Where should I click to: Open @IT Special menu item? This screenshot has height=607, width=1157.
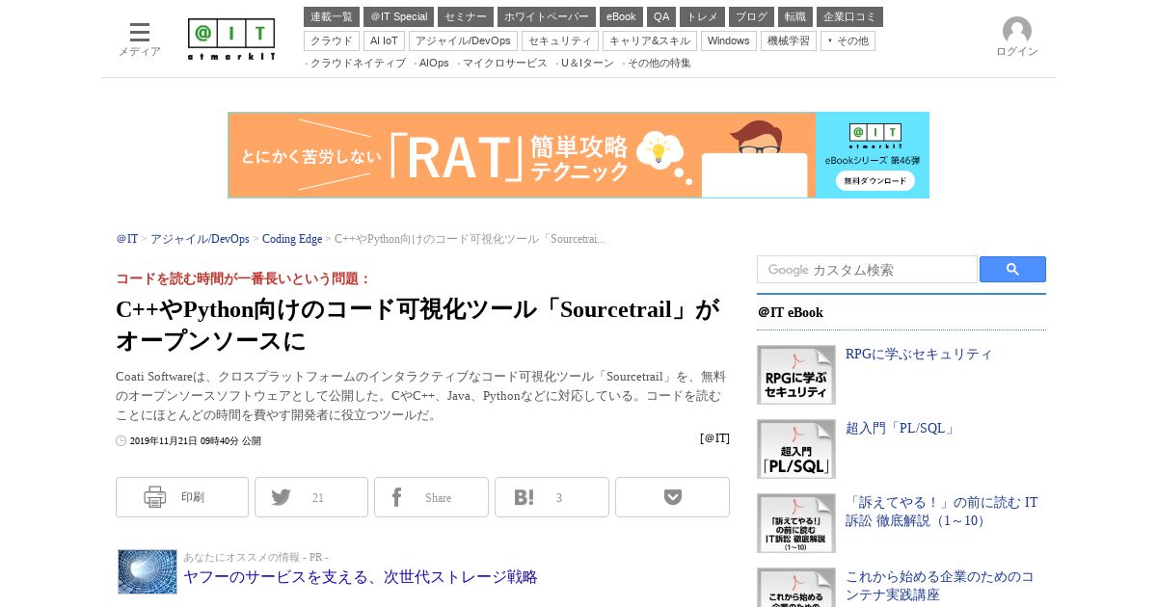(398, 16)
